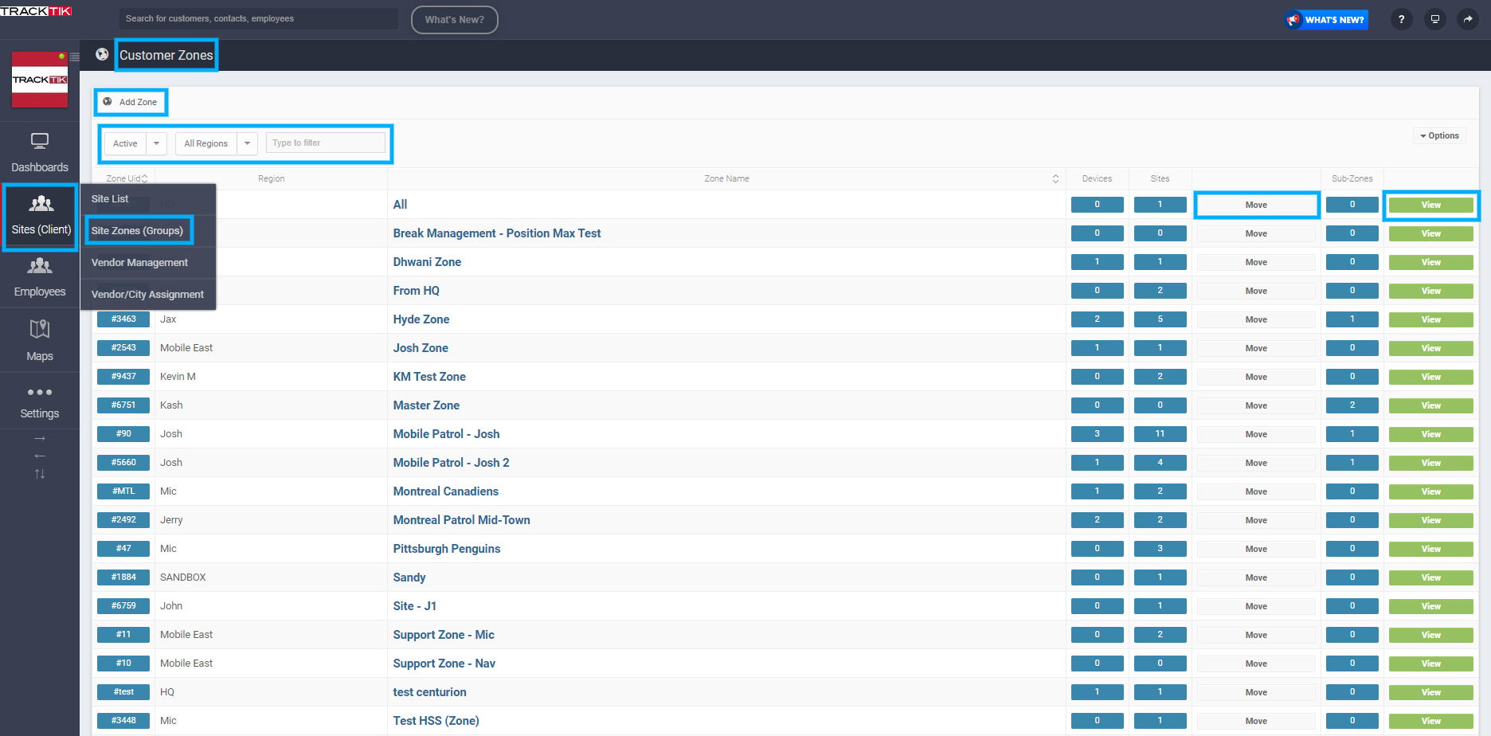Click Sub-Zones count 2 for Master Zone
This screenshot has height=736, width=1491.
[x=1352, y=405]
